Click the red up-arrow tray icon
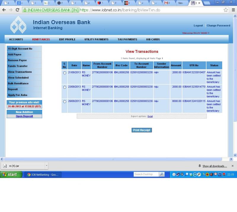 point(224,174)
